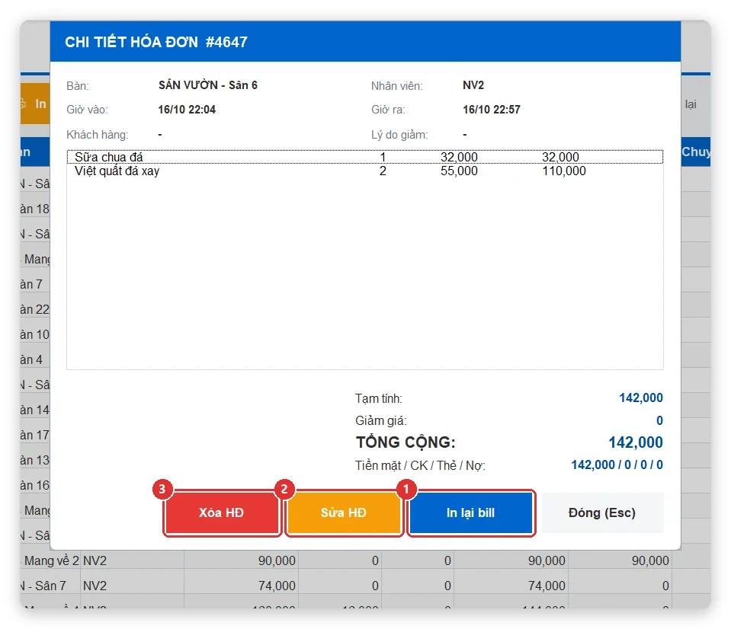Click the 110,000 line total
Image resolution: width=731 pixels, height=629 pixels.
tap(563, 171)
